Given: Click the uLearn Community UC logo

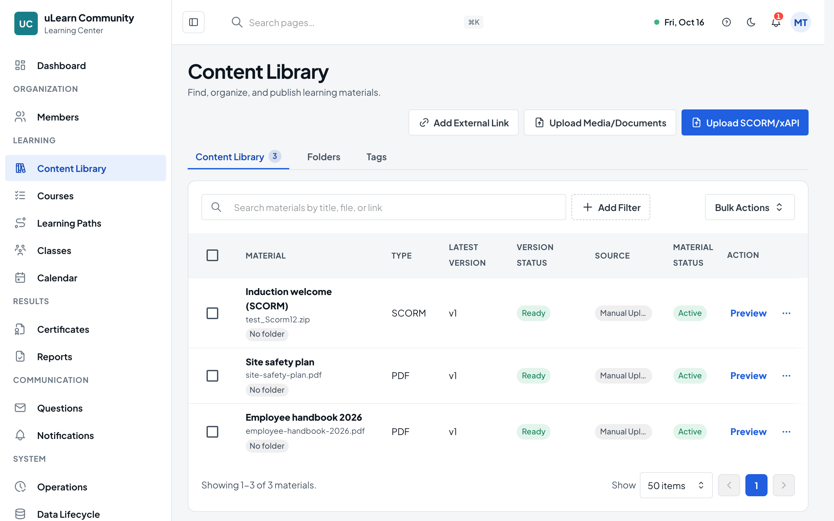Looking at the screenshot, I should 26,23.
